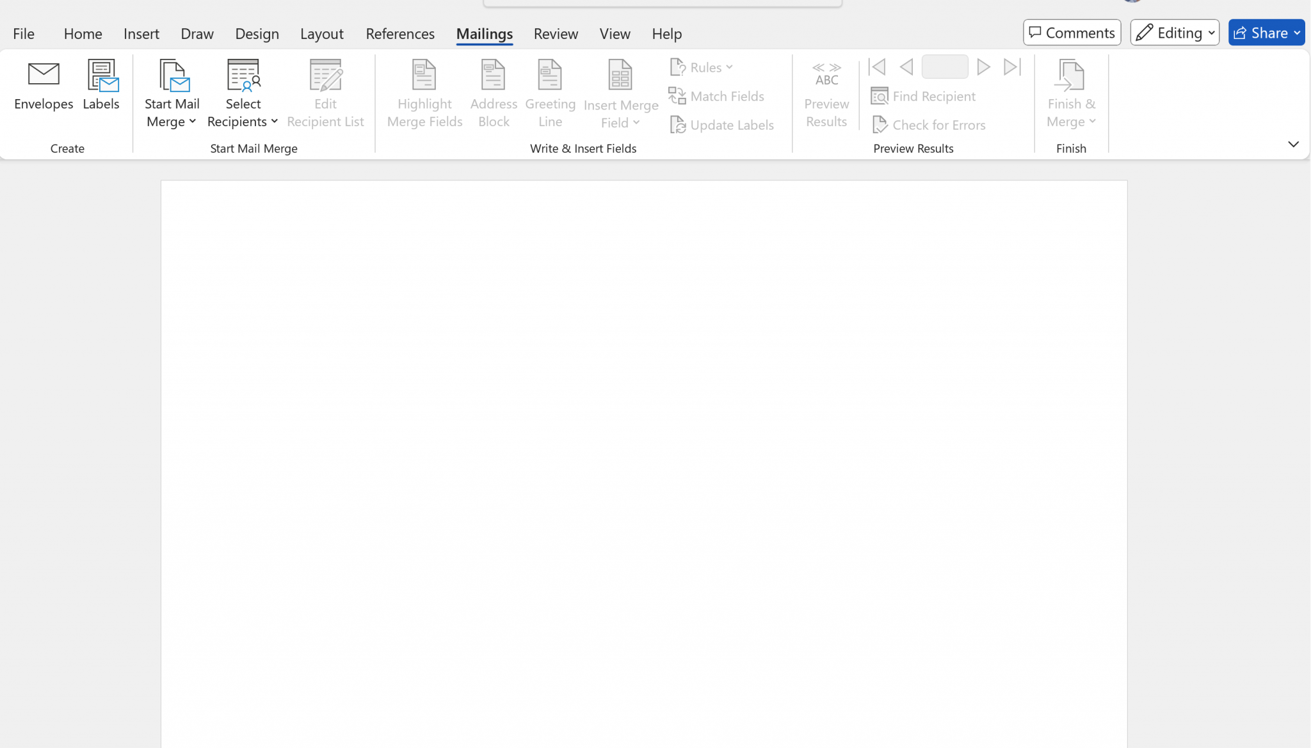
Task: Click the Share button
Action: pyautogui.click(x=1266, y=33)
